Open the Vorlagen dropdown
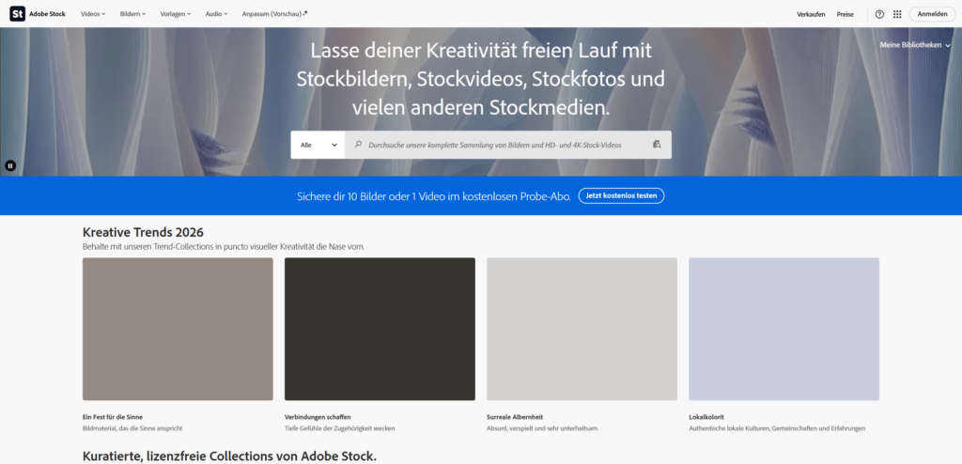 [x=176, y=14]
